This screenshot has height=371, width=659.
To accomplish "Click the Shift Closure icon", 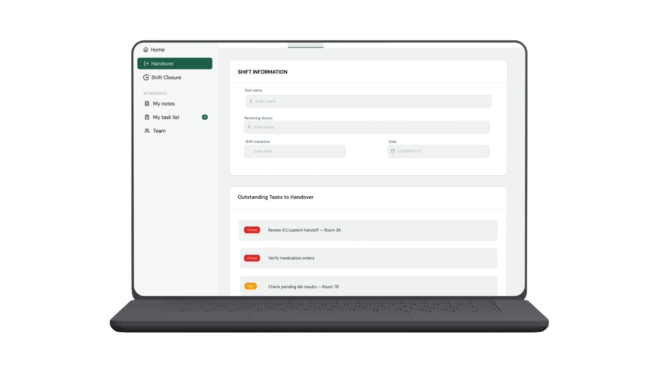I will [146, 77].
